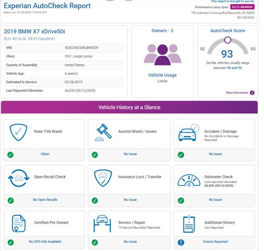Click the Odometer Check label
Image resolution: width=264 pixels, height=251 pixels.
pyautogui.click(x=219, y=177)
